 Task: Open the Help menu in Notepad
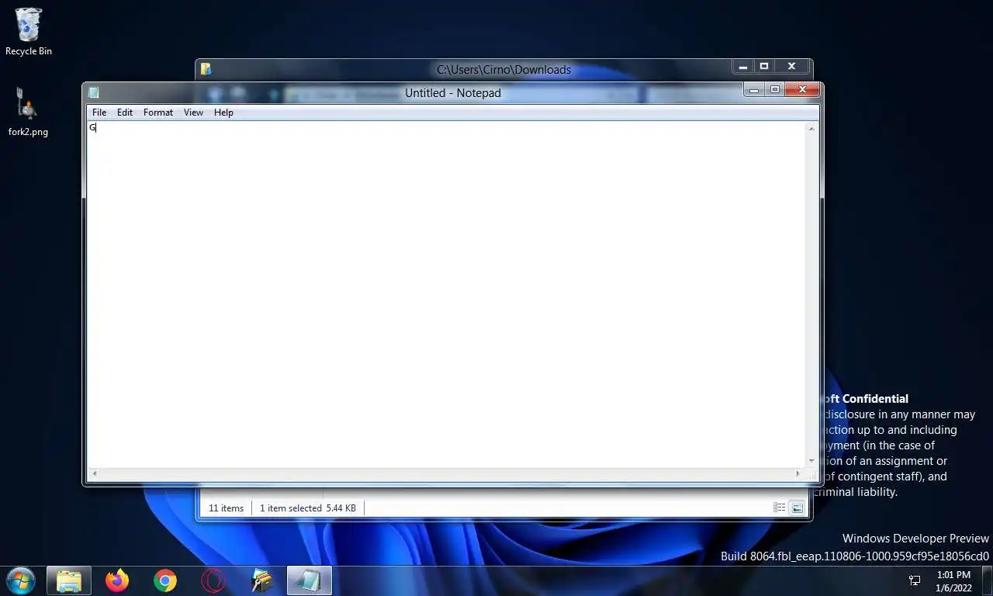point(223,113)
